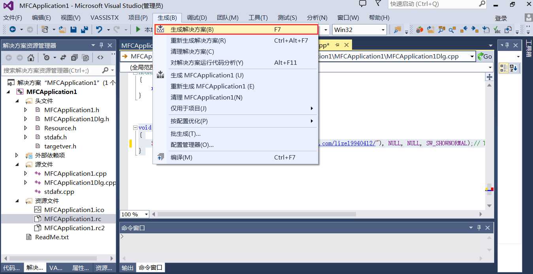Click the undo arrow icon
The width and height of the screenshot is (533, 274).
coord(99,30)
